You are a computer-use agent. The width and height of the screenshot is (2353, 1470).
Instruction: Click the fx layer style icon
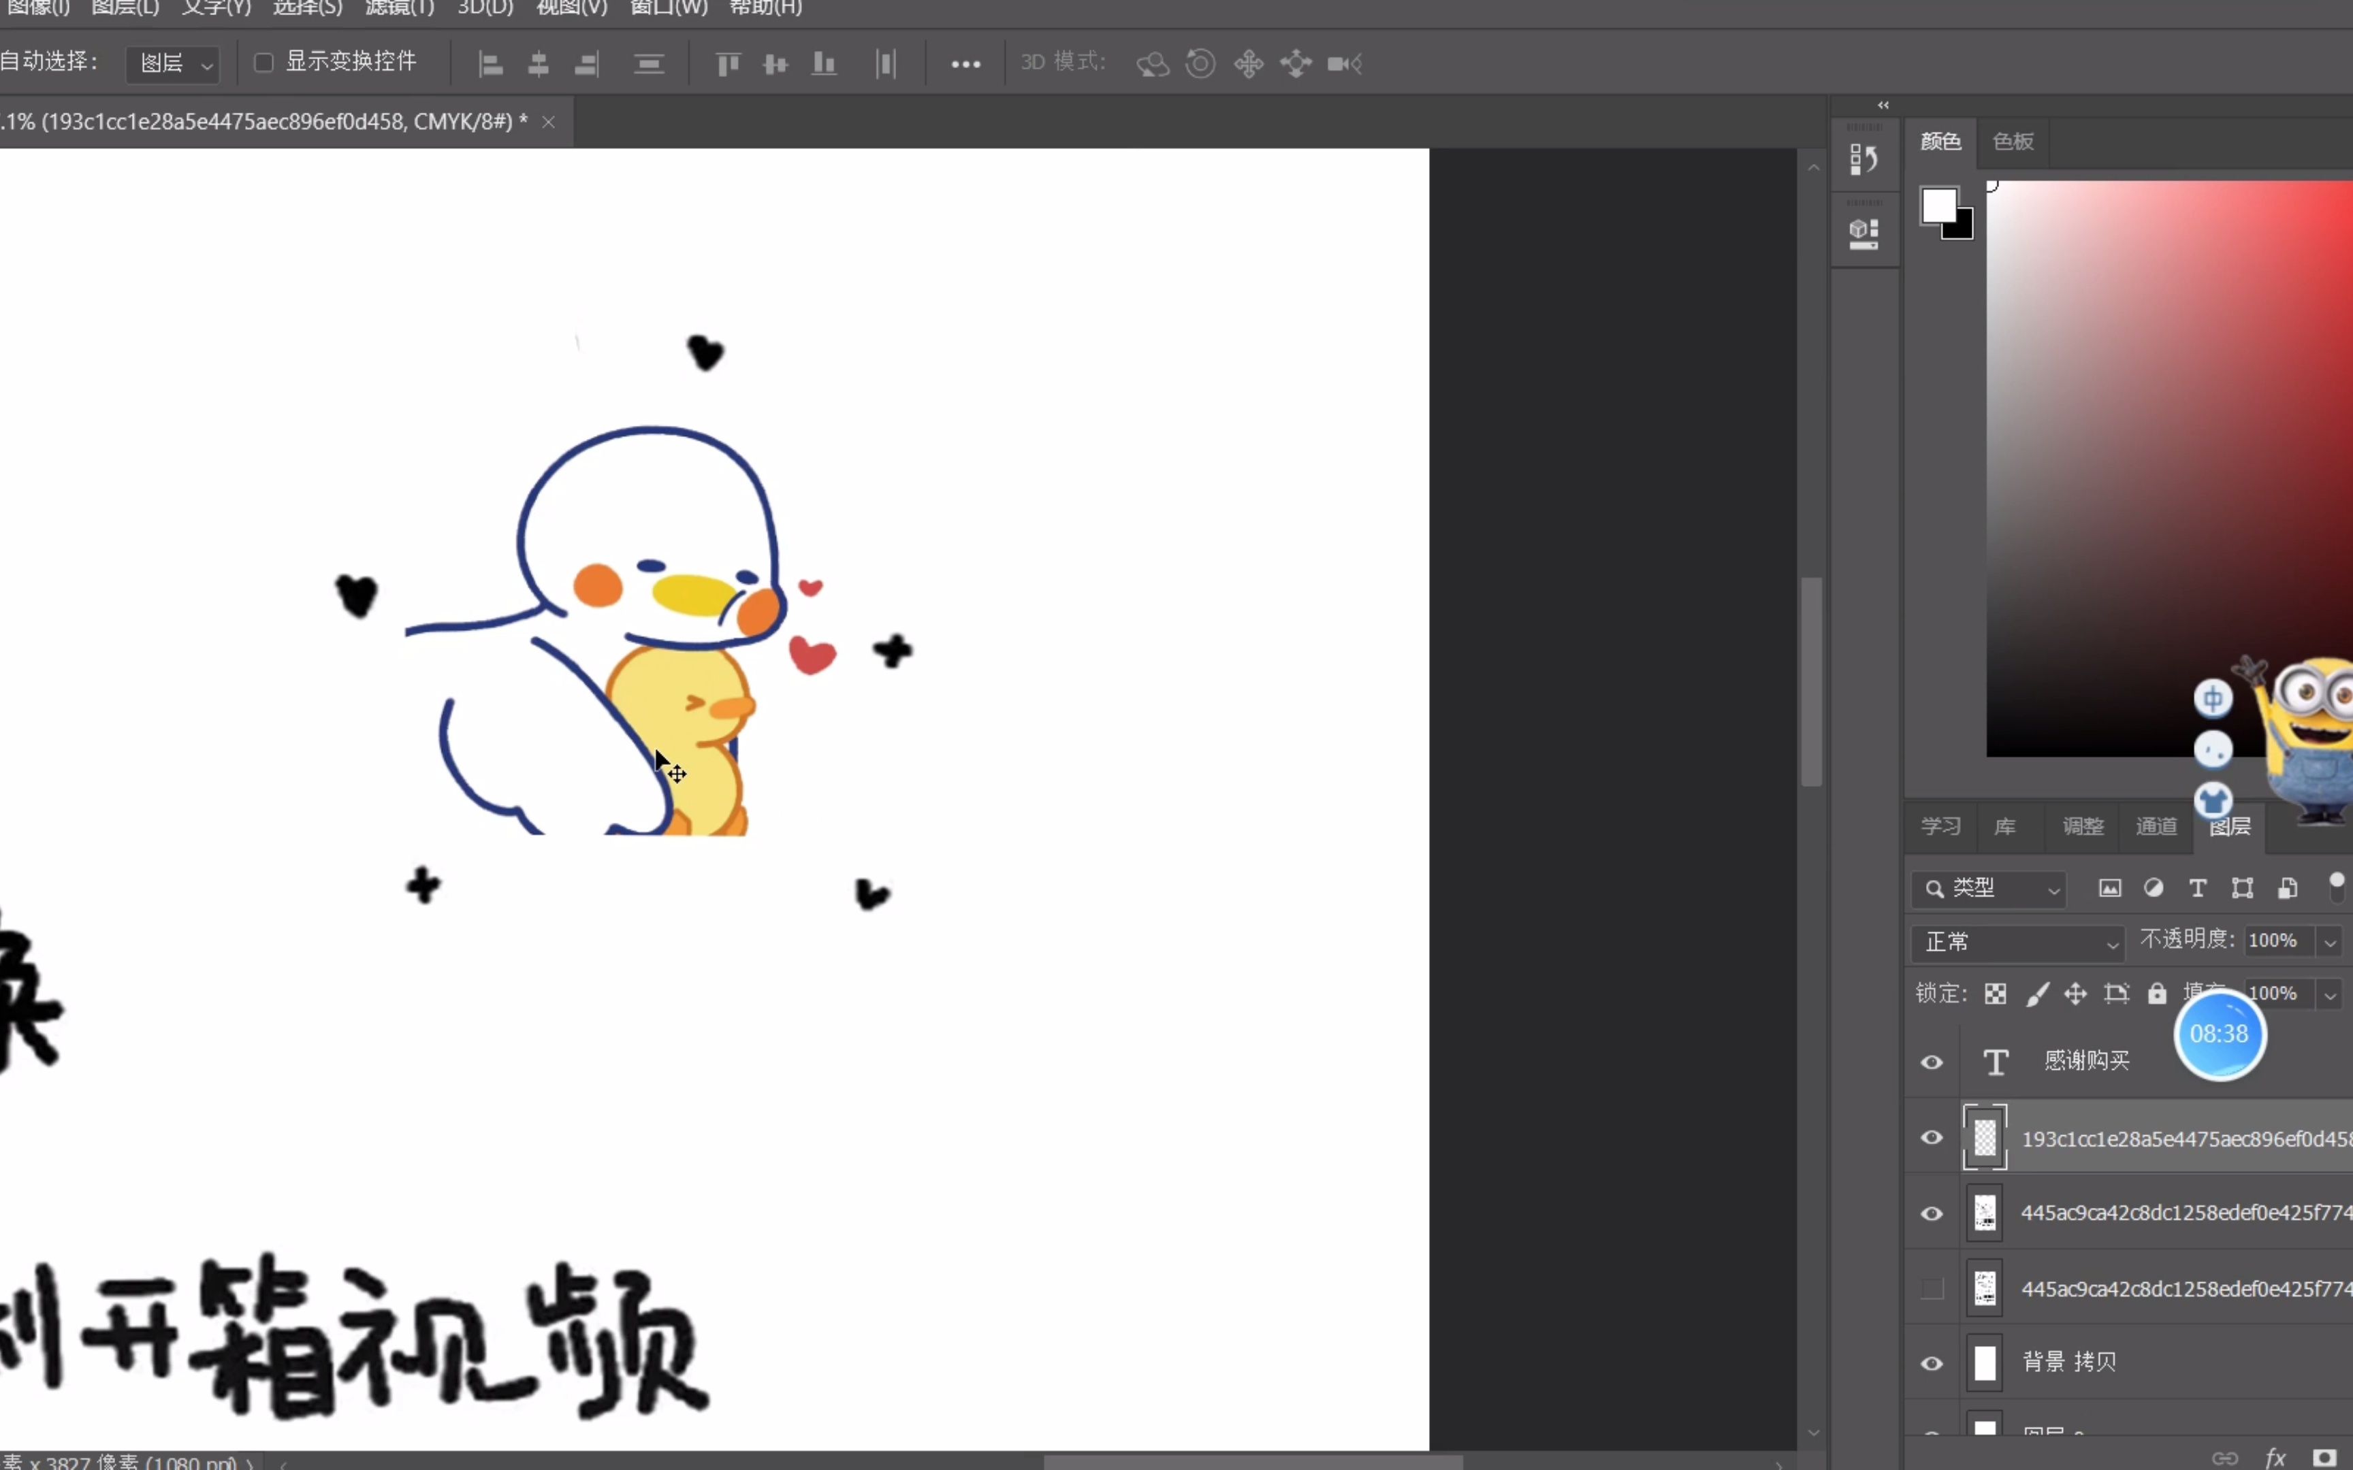(x=2275, y=1457)
